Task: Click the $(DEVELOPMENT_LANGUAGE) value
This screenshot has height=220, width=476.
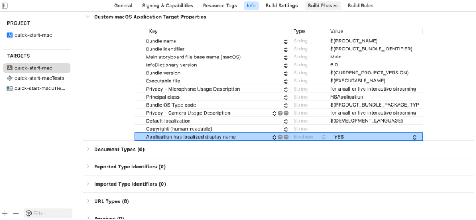Action: [x=366, y=121]
